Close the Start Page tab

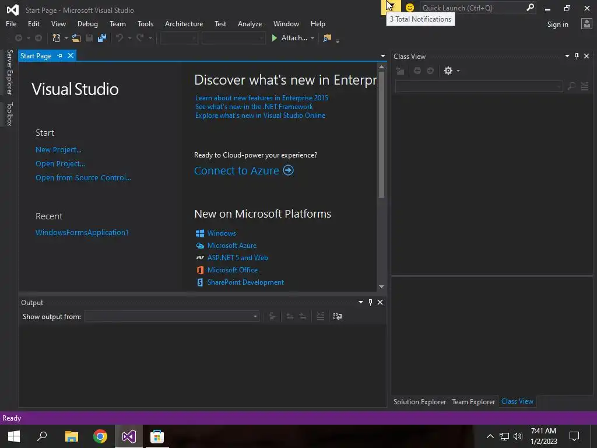pos(71,55)
